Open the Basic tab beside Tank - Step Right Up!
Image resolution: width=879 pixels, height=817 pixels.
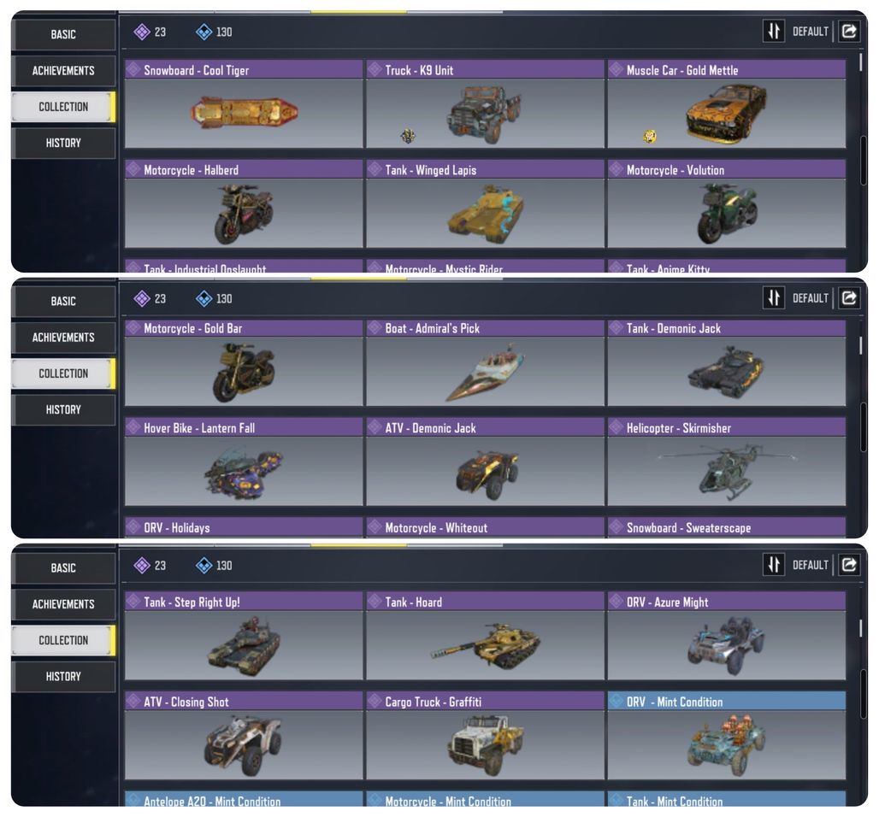pos(63,567)
